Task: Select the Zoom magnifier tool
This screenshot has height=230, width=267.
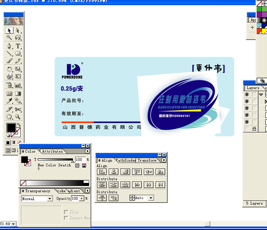Action: point(18,117)
